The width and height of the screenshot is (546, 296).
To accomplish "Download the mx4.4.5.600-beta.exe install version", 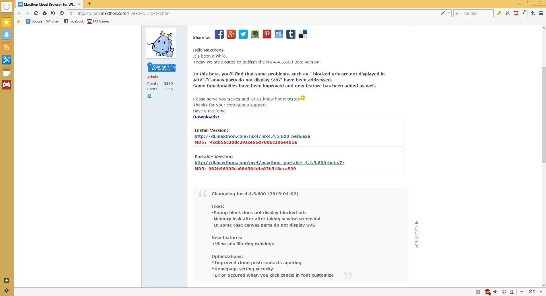I will tap(252, 136).
